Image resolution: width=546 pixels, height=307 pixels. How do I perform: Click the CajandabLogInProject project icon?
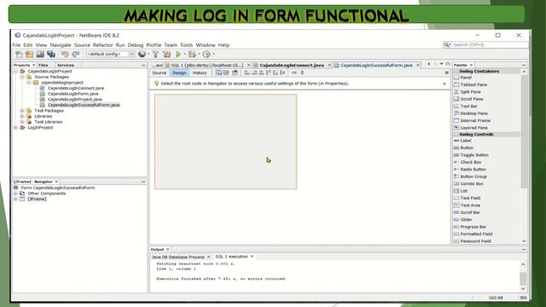(23, 71)
